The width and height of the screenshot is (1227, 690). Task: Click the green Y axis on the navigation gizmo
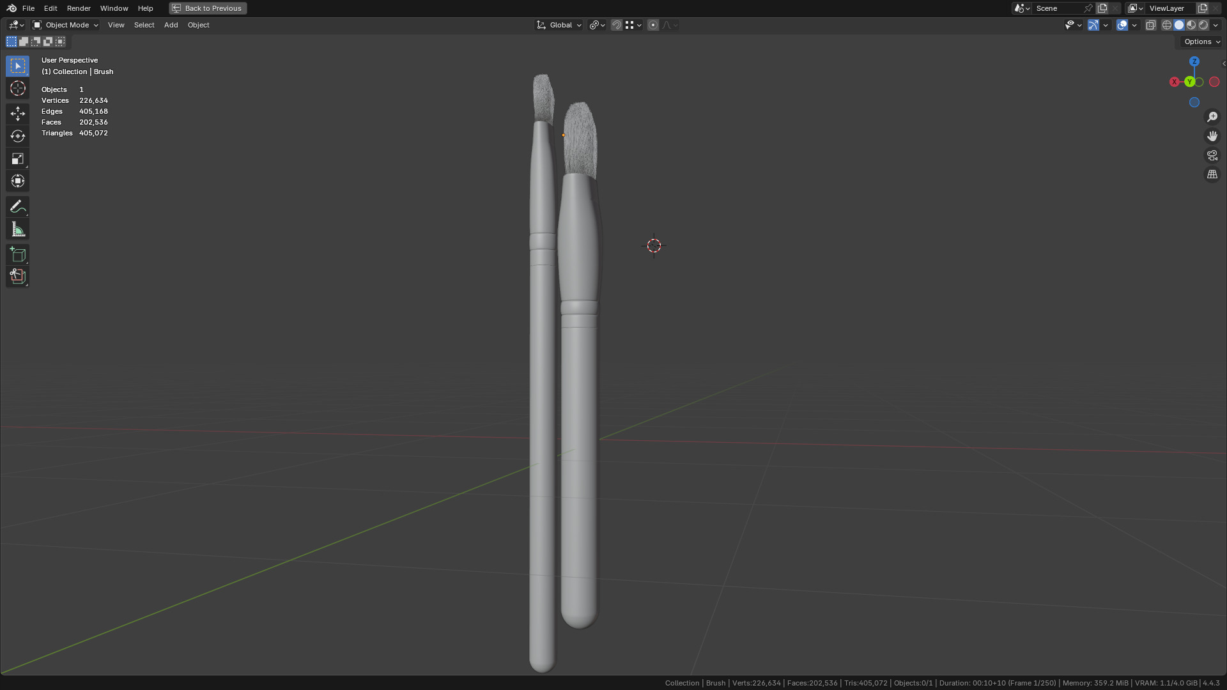click(x=1189, y=82)
